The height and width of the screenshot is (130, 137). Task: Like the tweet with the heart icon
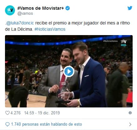7,113
